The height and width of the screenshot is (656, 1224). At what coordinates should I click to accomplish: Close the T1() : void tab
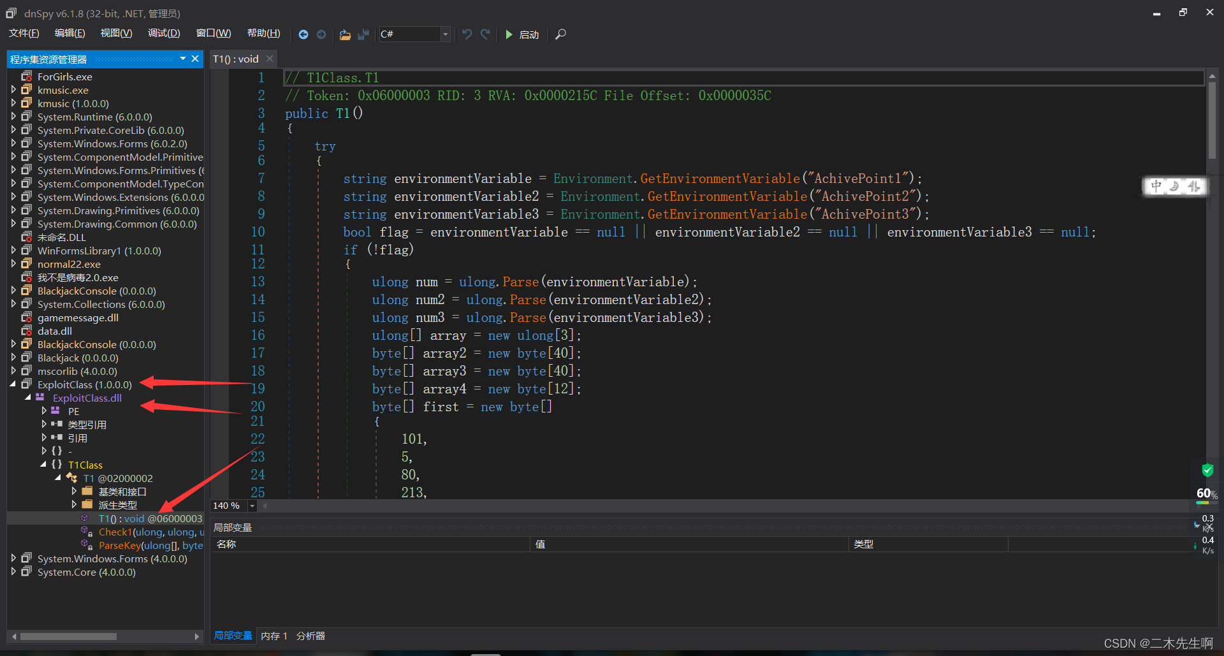(x=270, y=59)
